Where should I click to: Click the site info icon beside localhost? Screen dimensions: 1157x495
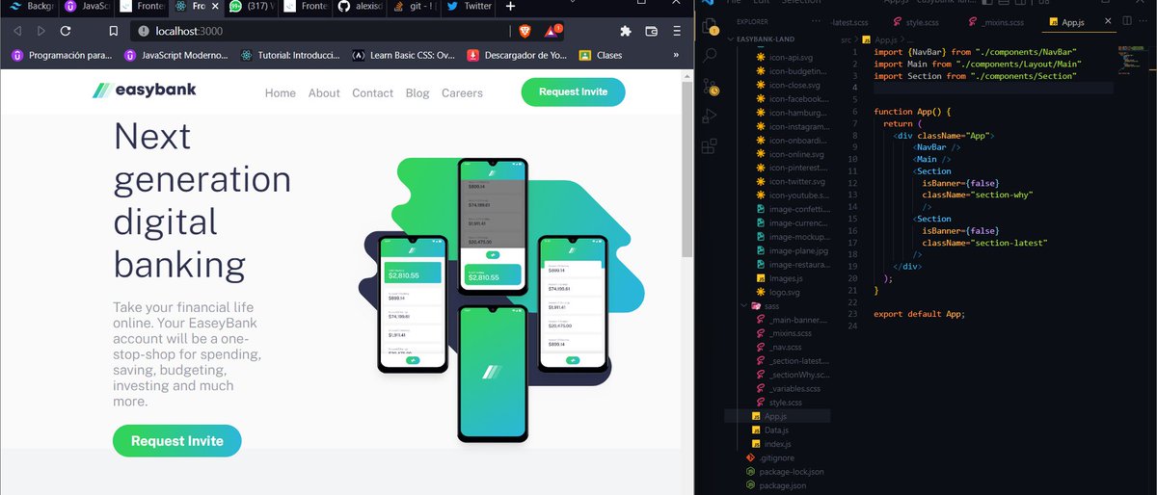(143, 31)
